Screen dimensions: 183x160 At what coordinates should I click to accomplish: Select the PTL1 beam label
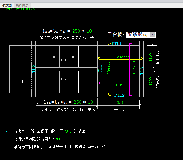(117, 44)
